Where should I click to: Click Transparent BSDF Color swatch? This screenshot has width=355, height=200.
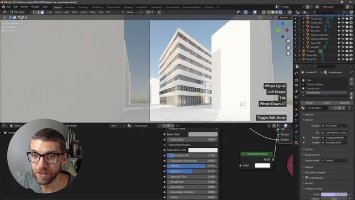coord(262,166)
